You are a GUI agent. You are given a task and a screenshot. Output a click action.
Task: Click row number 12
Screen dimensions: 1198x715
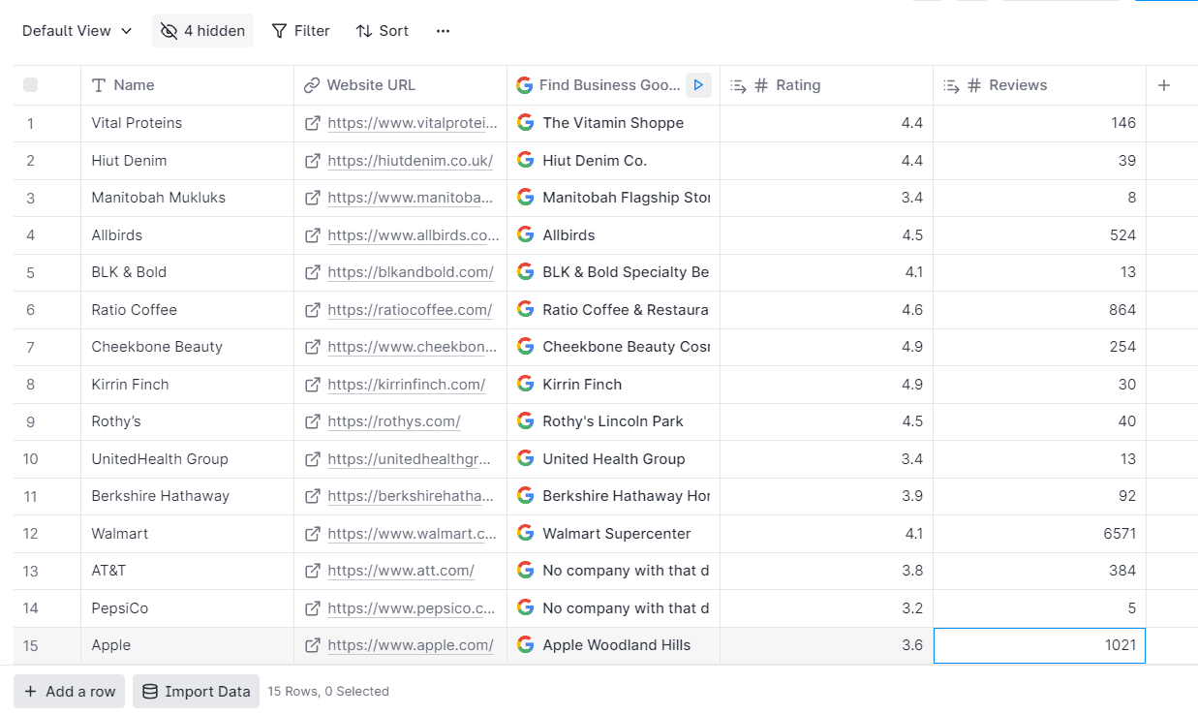(31, 534)
